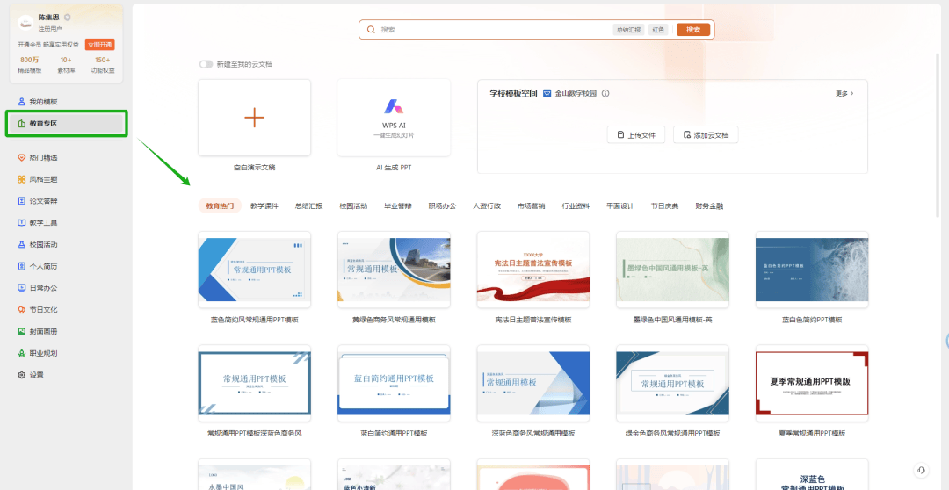Click the user avatar picture

point(26,22)
